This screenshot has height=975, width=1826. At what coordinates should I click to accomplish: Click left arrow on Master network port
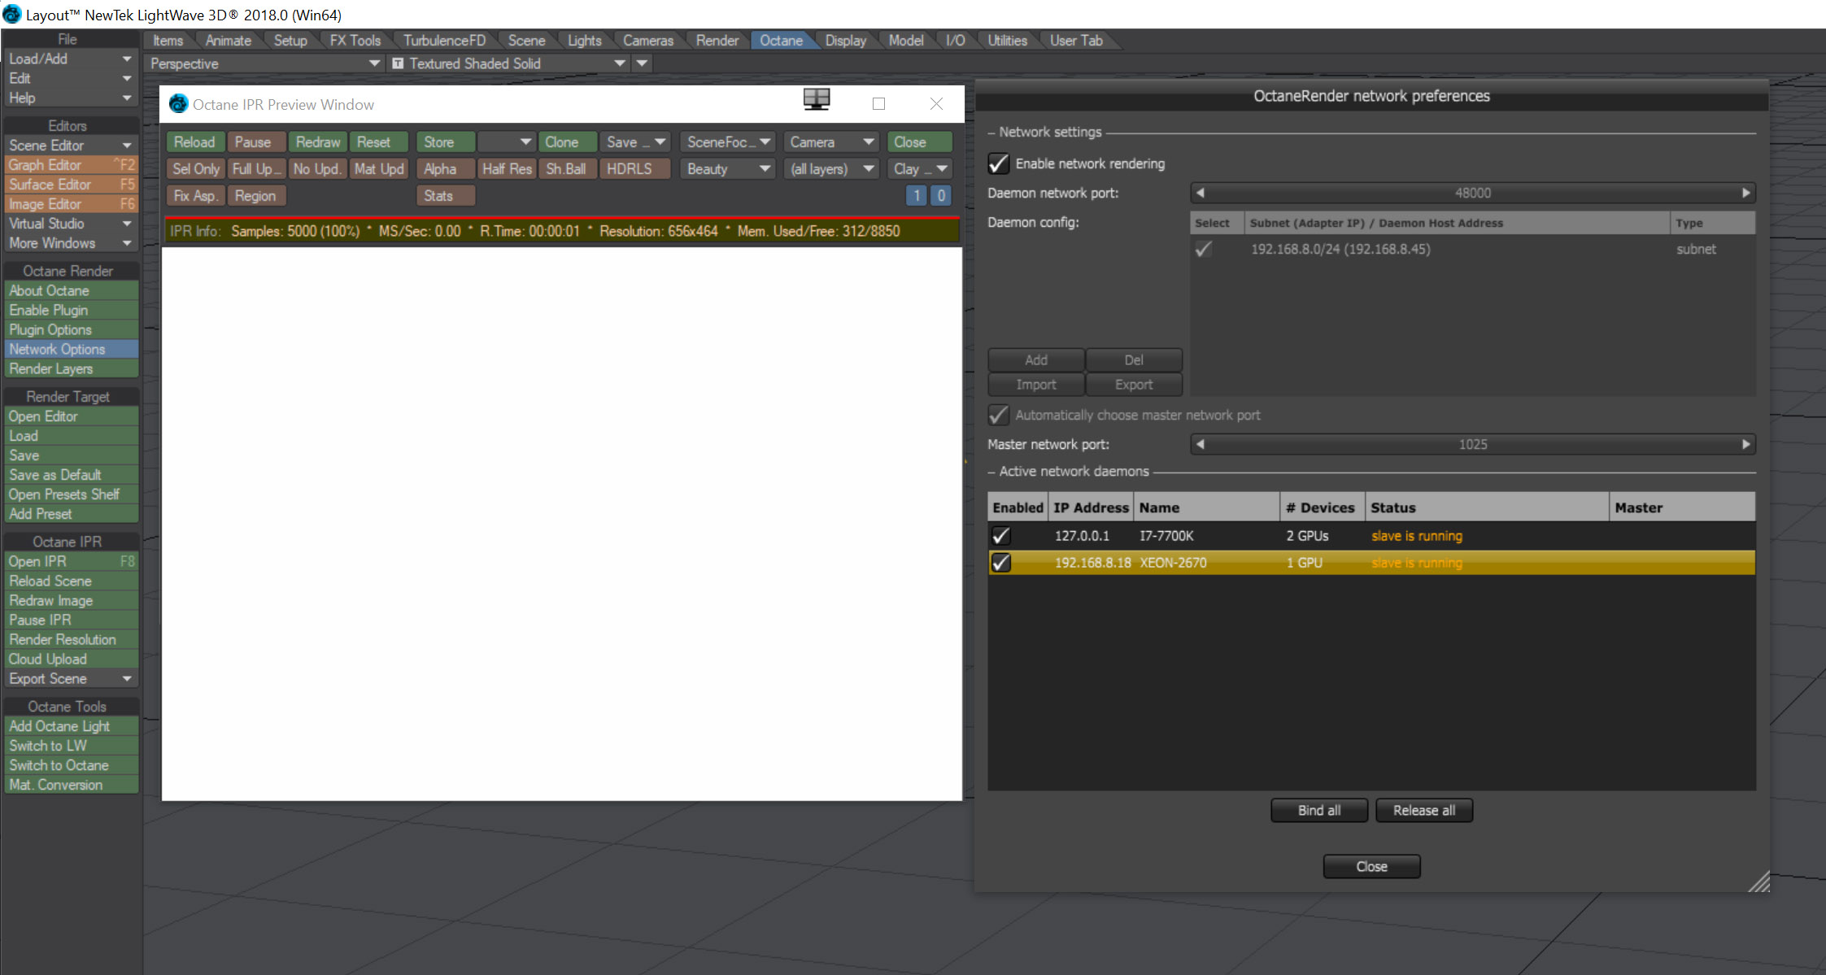pyautogui.click(x=1200, y=445)
